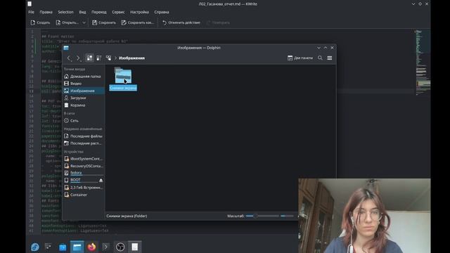Click Изображения in Dolphin breadcrumb
The width and height of the screenshot is (450, 253).
[131, 58]
